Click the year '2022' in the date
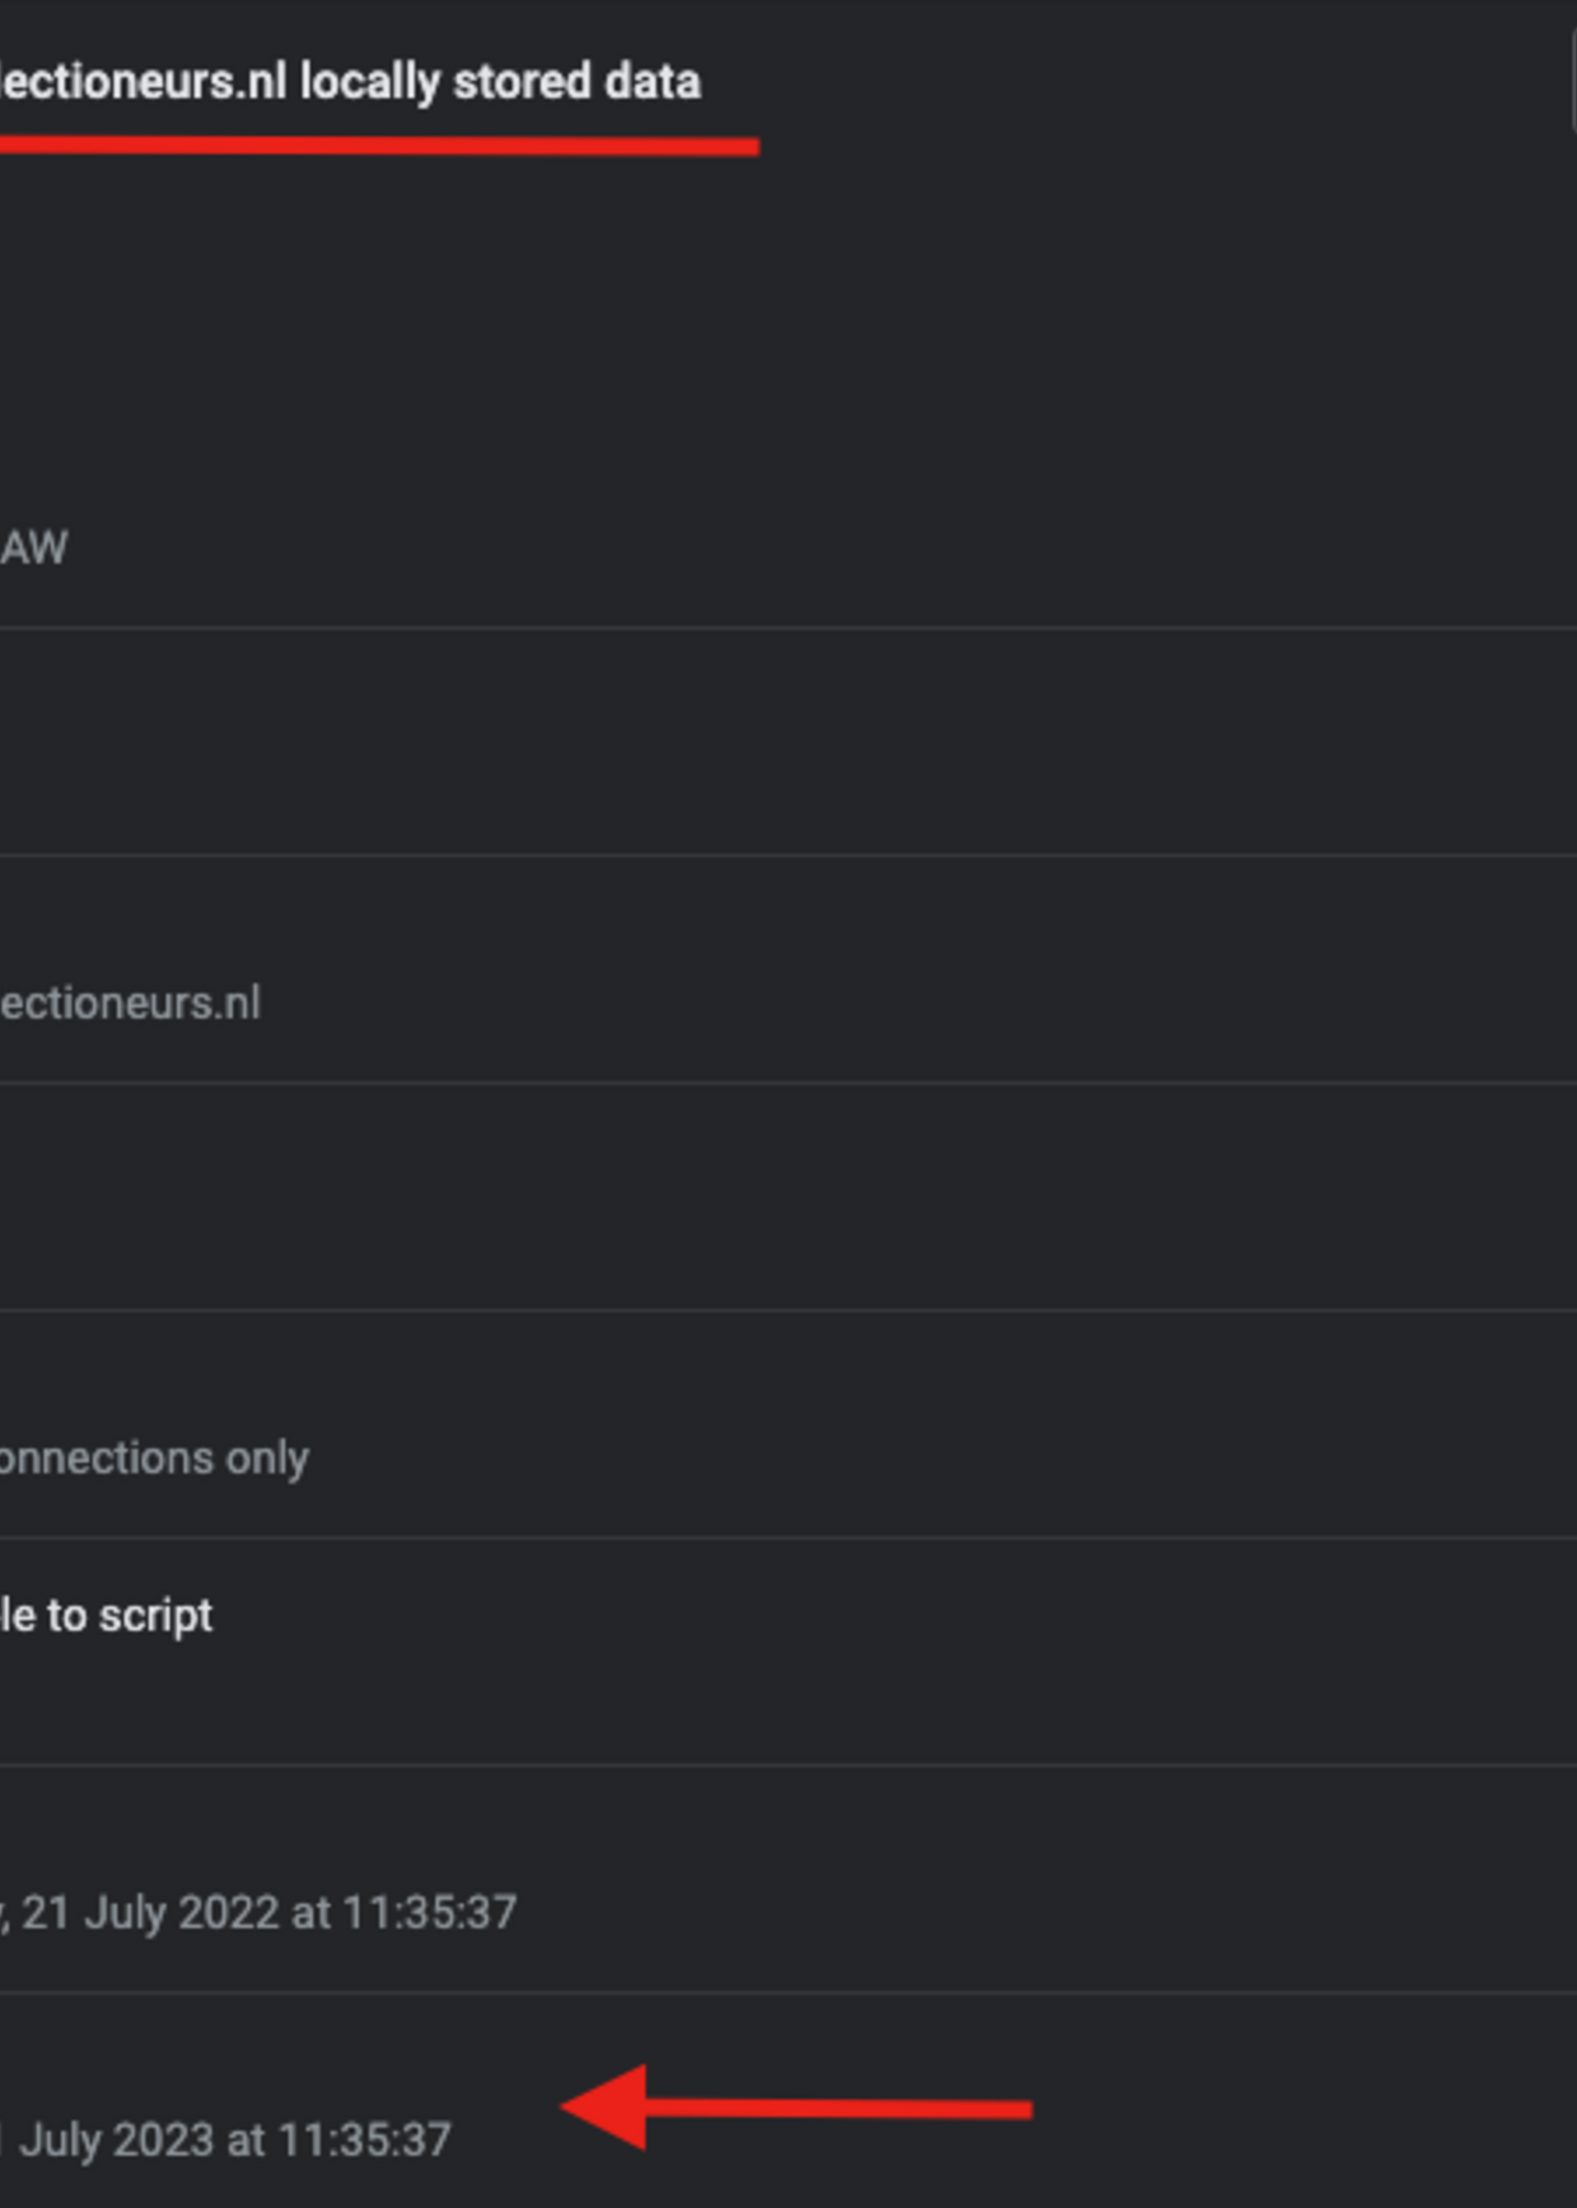 [229, 1913]
